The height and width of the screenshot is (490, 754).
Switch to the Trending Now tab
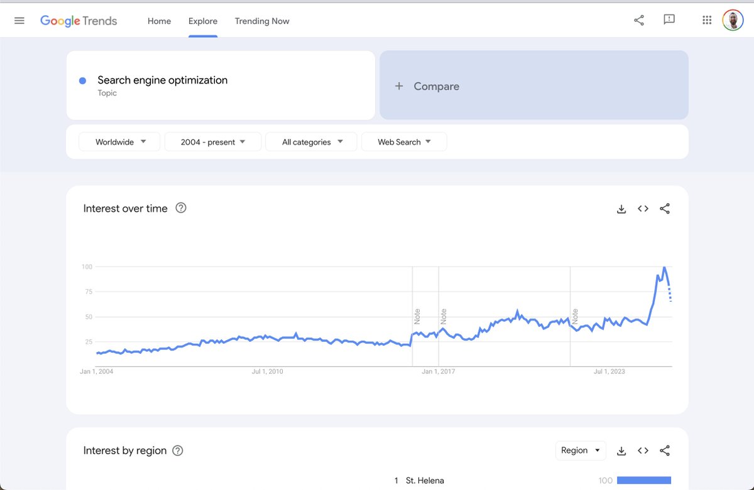click(262, 21)
